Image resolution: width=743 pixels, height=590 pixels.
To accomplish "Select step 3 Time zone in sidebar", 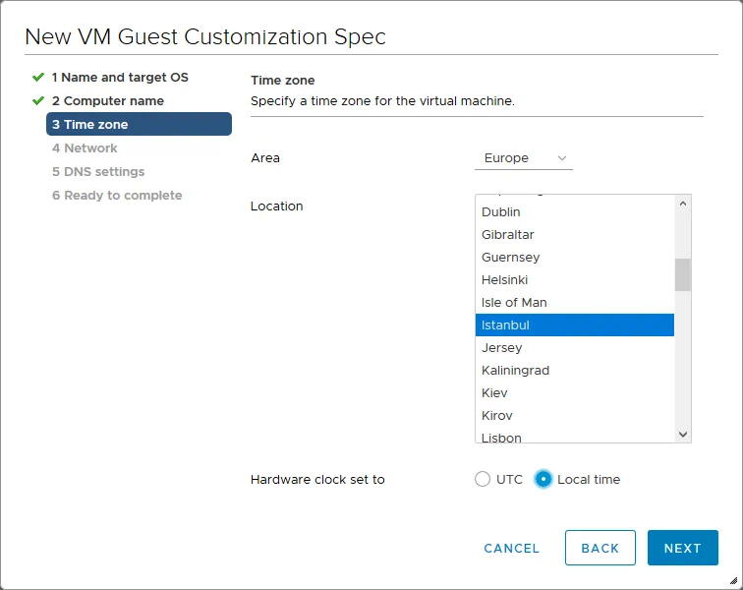I will pos(138,124).
